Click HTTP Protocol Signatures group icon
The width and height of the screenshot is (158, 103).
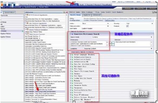pos(27,15)
